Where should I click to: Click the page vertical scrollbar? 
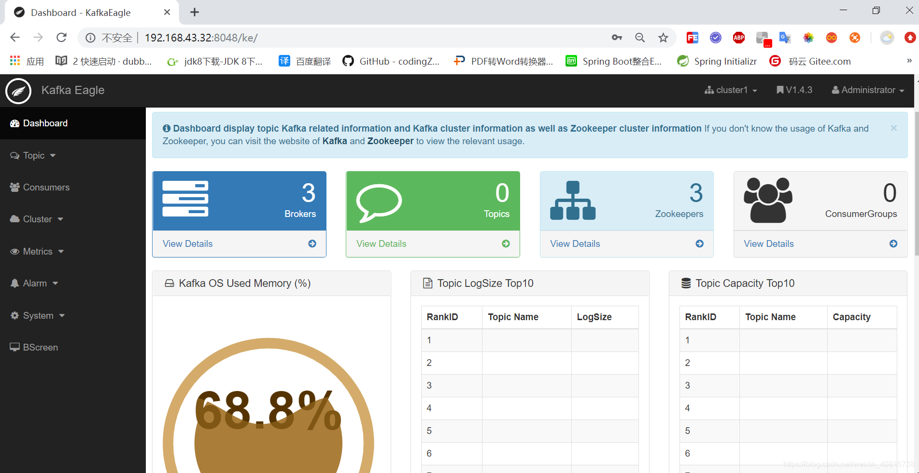(916, 185)
